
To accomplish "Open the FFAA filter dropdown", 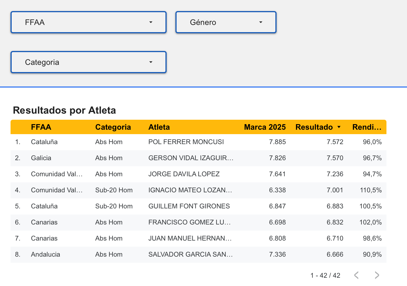I will pos(88,22).
